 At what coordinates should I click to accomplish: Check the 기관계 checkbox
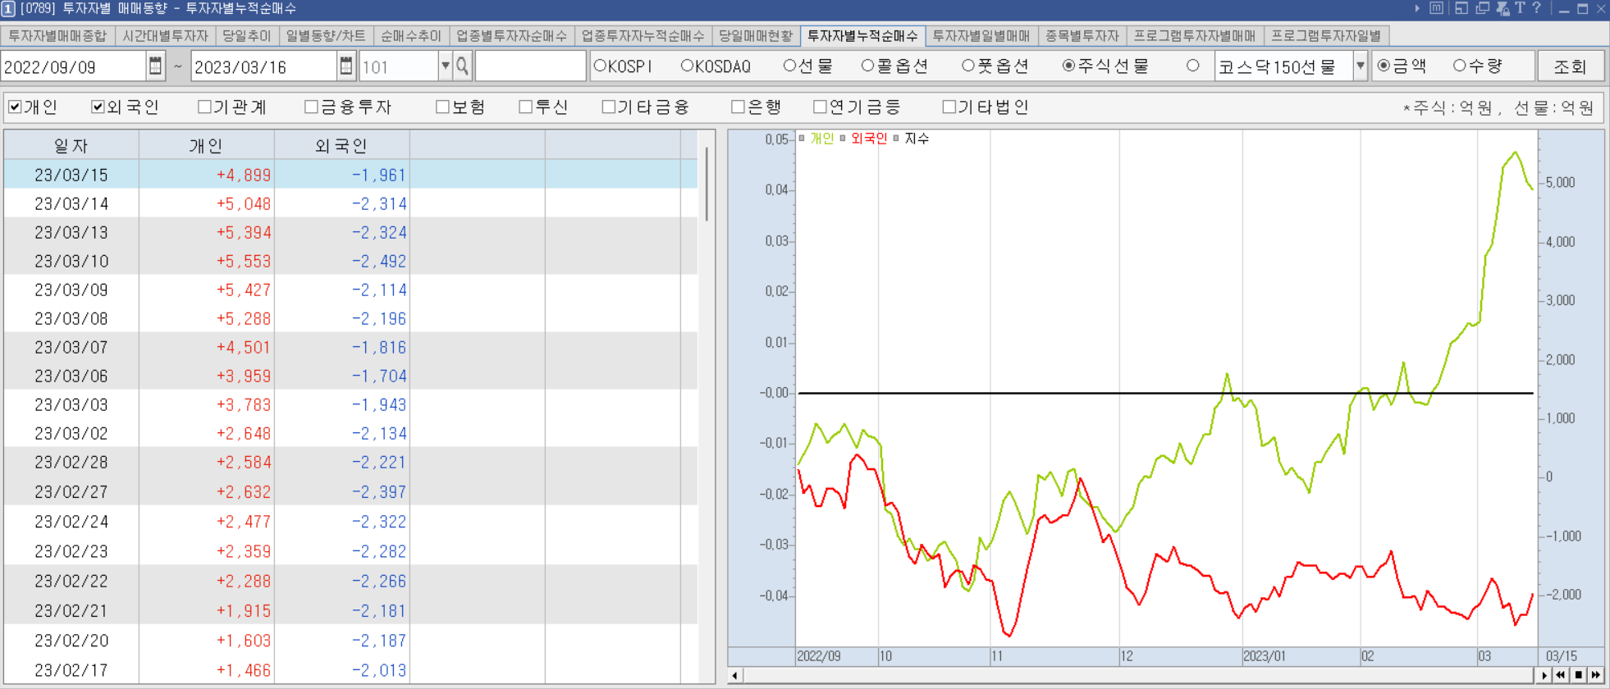pos(204,107)
